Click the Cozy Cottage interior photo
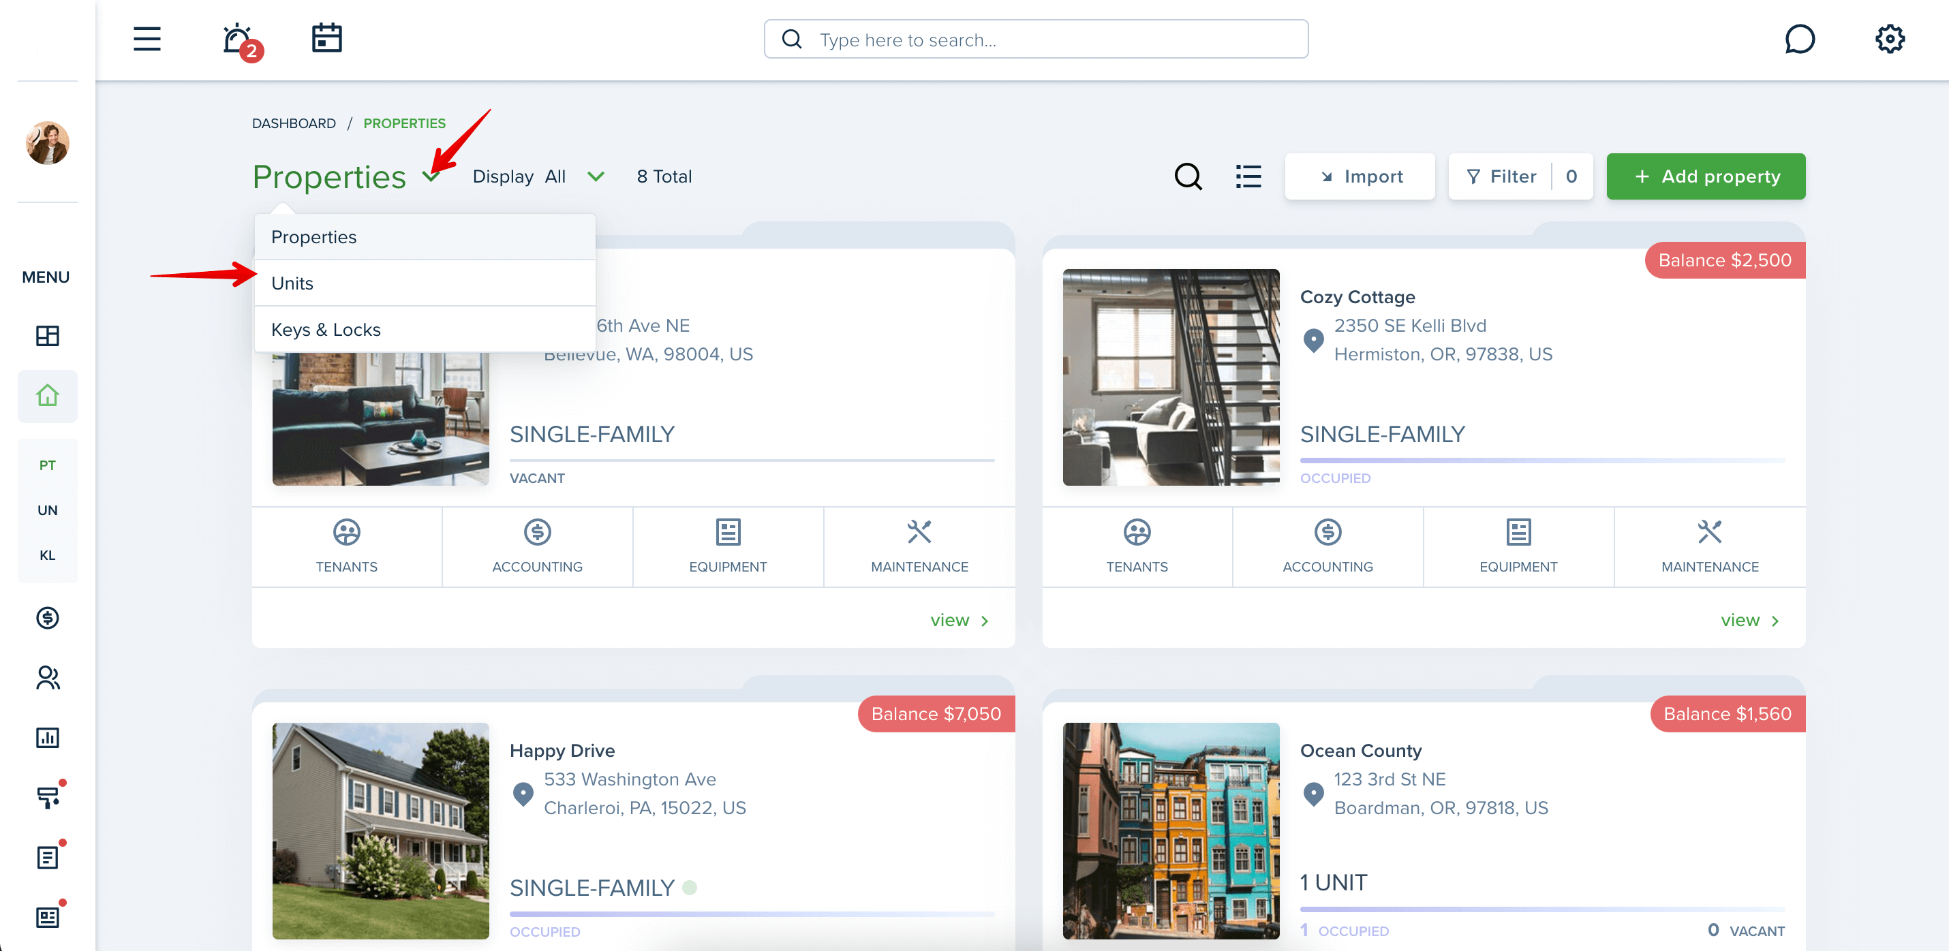 tap(1171, 377)
